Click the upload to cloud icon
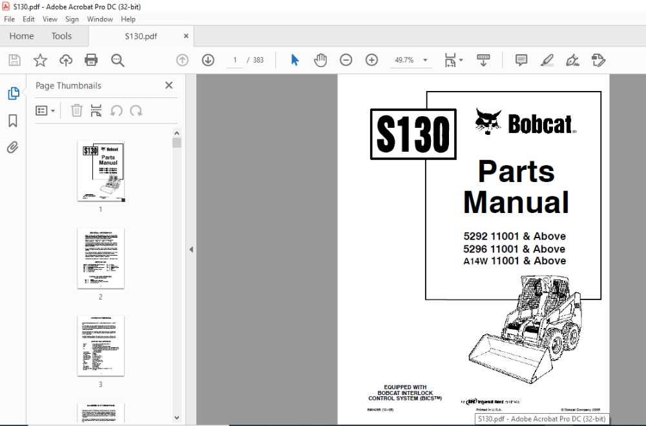The image size is (646, 426). [x=65, y=60]
